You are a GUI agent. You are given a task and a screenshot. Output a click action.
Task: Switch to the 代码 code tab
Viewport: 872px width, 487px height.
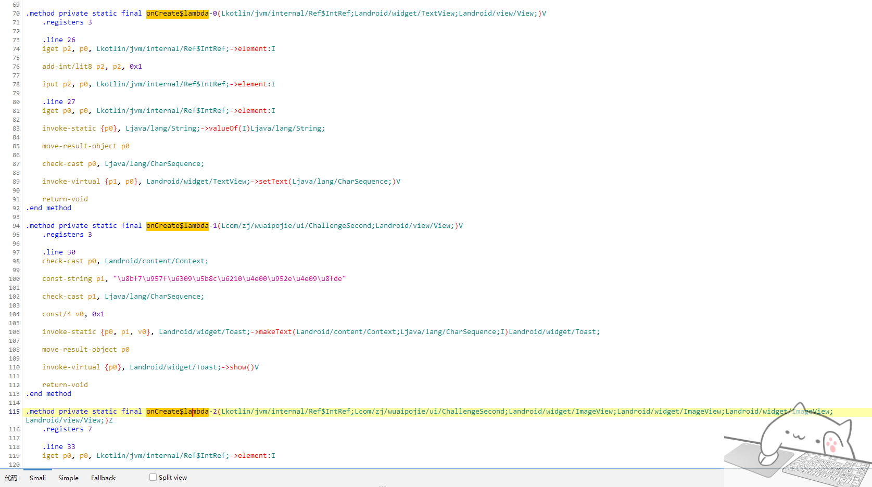(x=11, y=478)
